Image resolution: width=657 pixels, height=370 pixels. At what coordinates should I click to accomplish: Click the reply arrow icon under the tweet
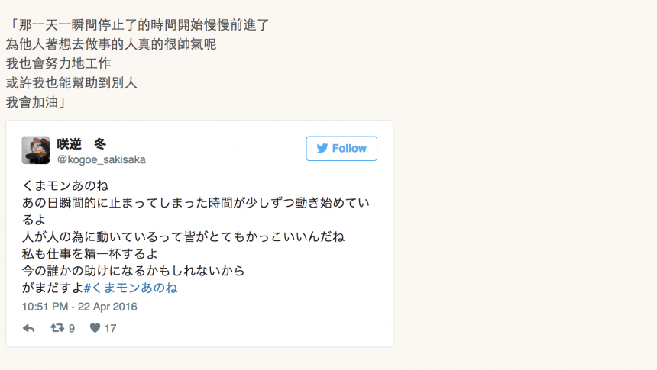click(x=29, y=328)
